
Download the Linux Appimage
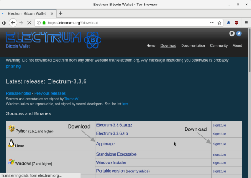coord(105,144)
